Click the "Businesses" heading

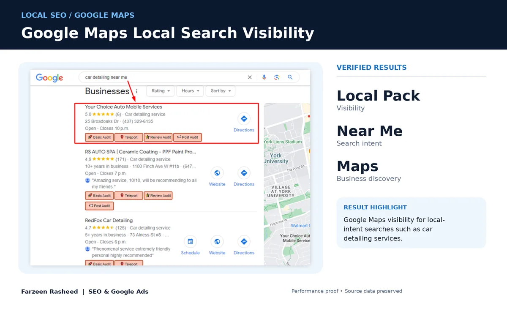(107, 91)
